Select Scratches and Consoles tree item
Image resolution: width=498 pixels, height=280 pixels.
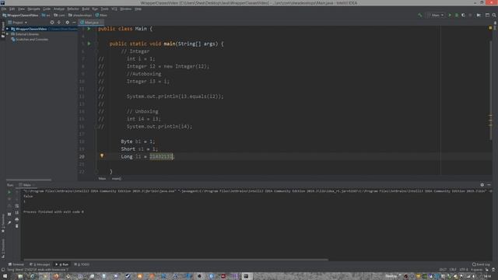pos(30,40)
